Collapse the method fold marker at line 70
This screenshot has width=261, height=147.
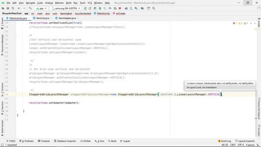[x=15, y=111]
